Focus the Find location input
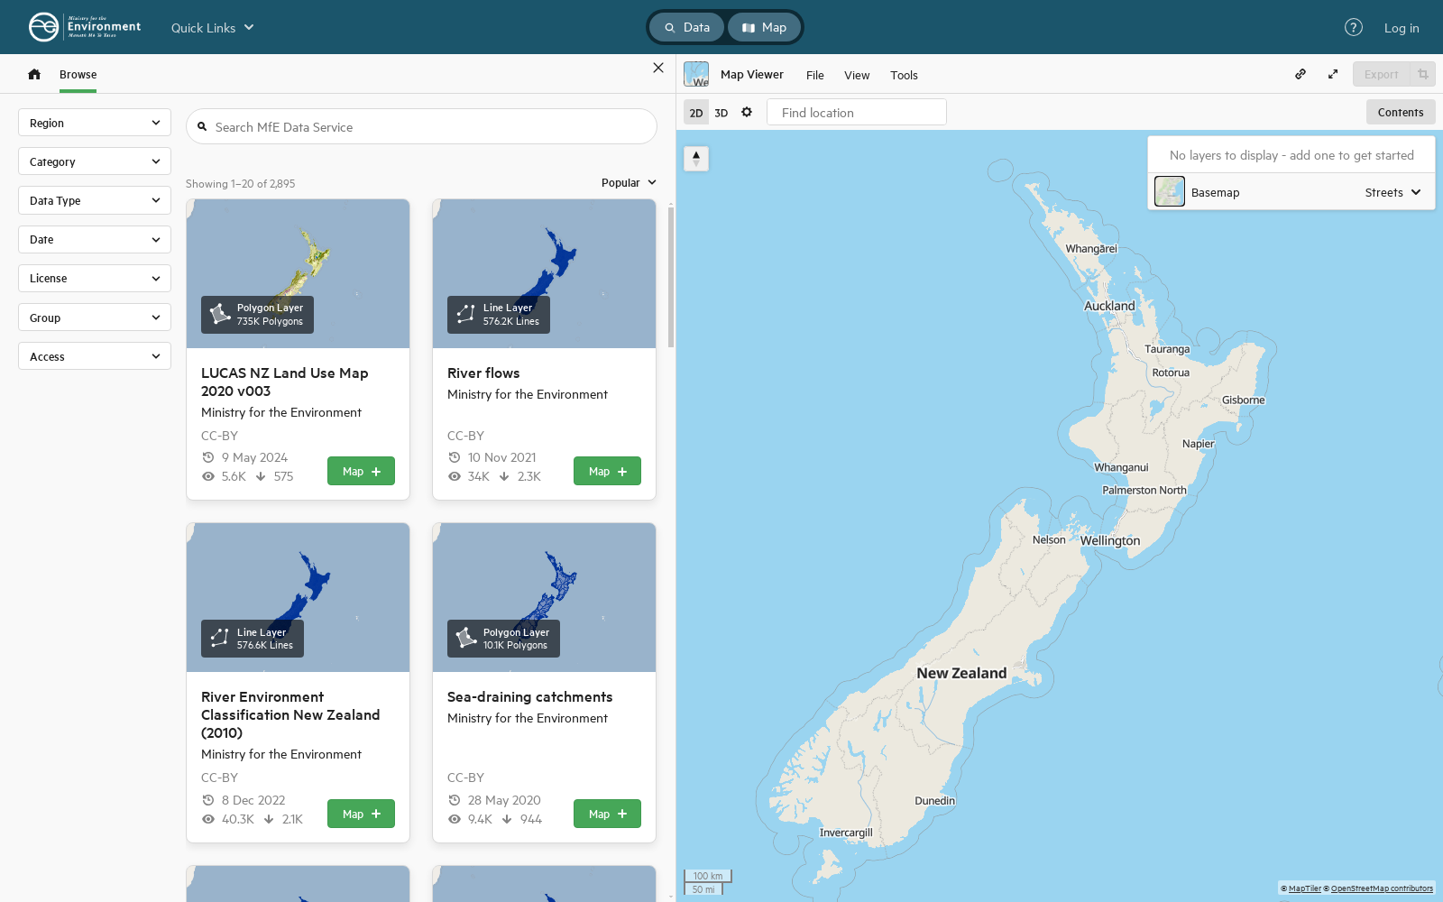1443x902 pixels. pyautogui.click(x=857, y=112)
